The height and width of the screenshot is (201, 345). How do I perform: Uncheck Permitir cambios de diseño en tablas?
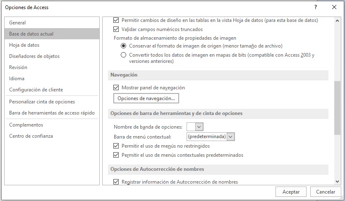click(x=116, y=20)
